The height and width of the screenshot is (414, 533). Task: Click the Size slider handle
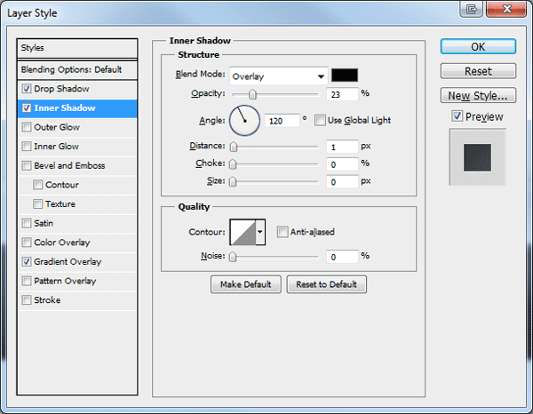point(233,182)
